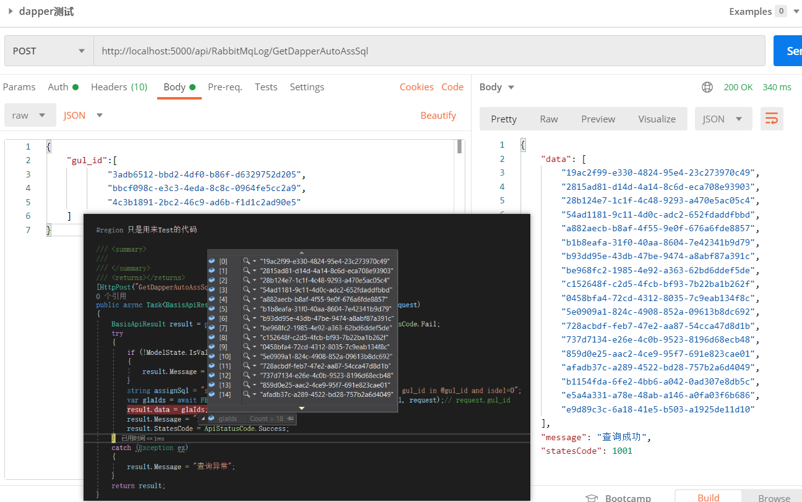Click the 340 ms response time
802x502 pixels.
pyautogui.click(x=777, y=87)
